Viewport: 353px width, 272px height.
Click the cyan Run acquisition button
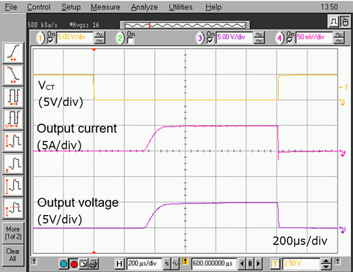[64, 264]
